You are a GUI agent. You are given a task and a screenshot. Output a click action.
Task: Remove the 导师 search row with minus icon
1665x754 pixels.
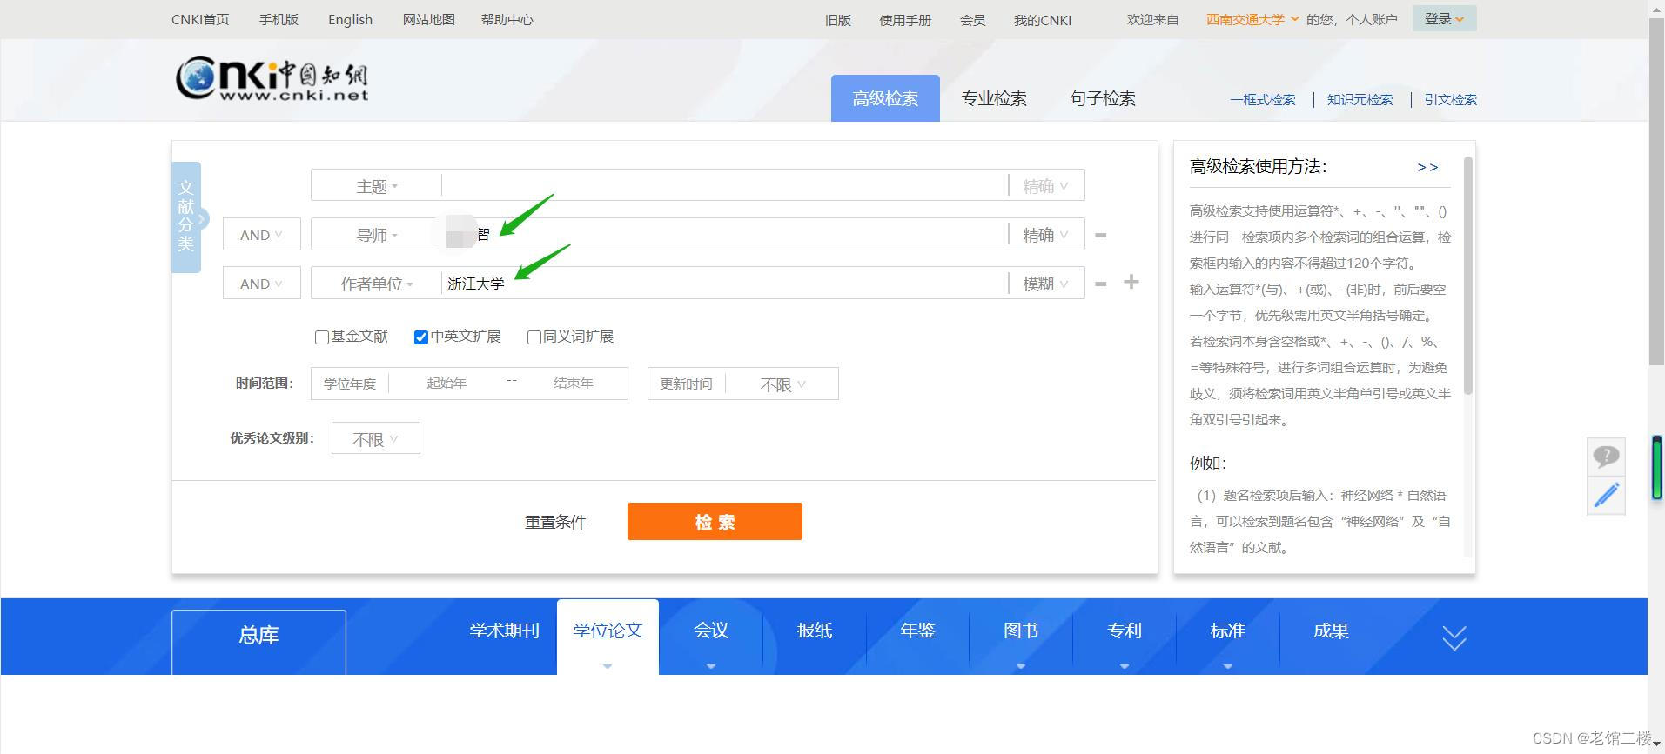pos(1100,235)
